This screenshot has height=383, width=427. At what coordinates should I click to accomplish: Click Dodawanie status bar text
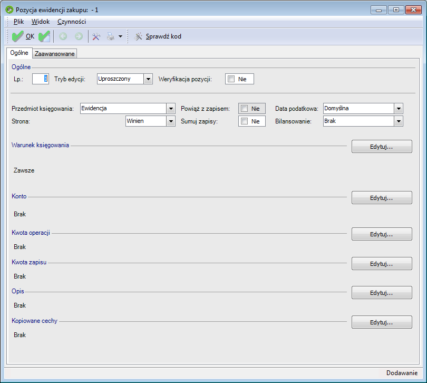click(402, 373)
